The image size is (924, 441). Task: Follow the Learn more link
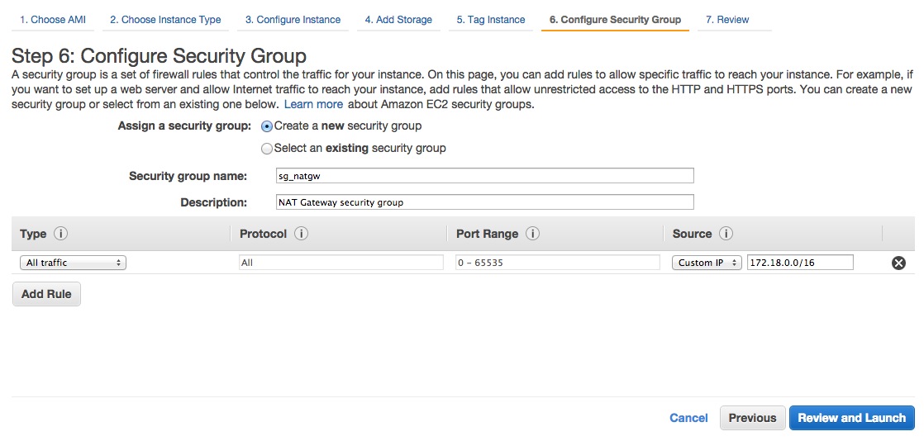tap(313, 105)
